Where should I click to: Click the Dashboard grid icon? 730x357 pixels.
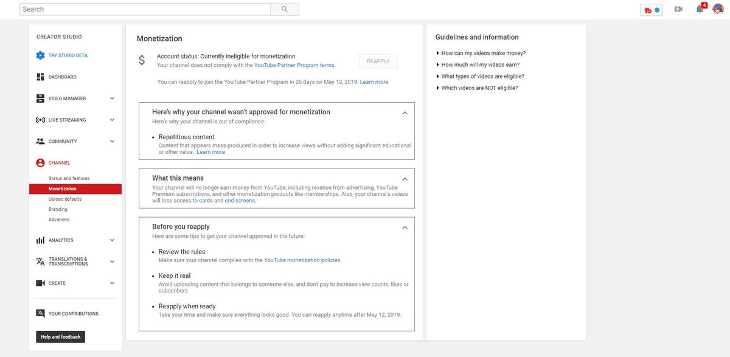(40, 77)
